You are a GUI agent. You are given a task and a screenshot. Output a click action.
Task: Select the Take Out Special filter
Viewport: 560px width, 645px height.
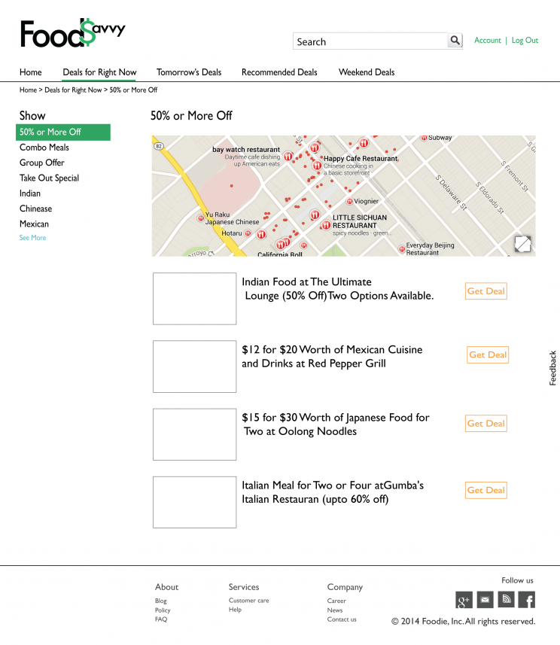pyautogui.click(x=49, y=178)
